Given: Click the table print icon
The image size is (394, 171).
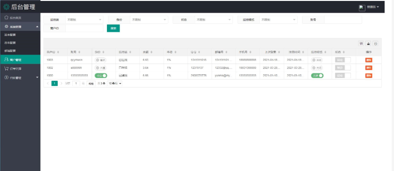Looking at the screenshot, I should coord(375,43).
